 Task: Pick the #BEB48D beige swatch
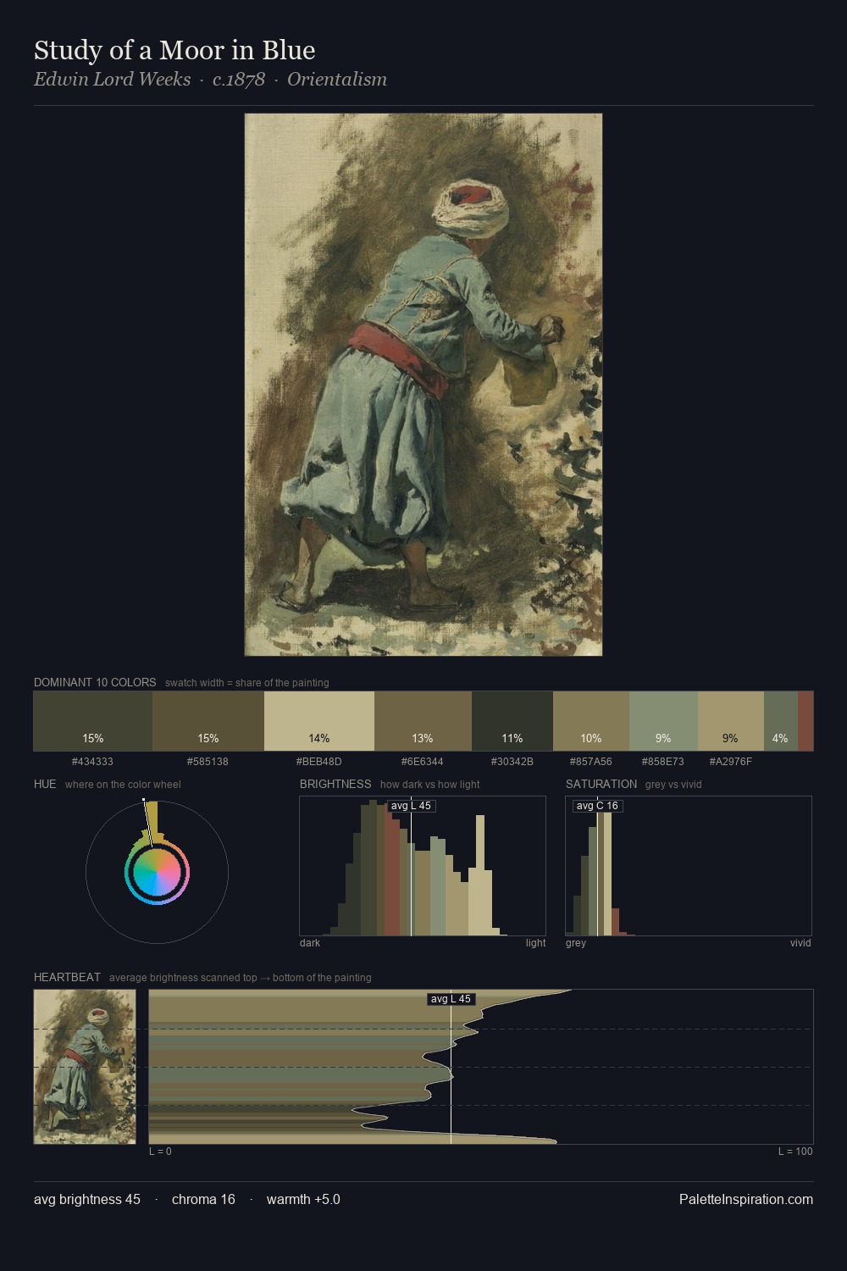click(319, 721)
